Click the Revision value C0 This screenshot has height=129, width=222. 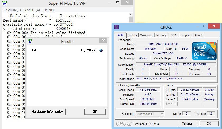click(x=209, y=74)
